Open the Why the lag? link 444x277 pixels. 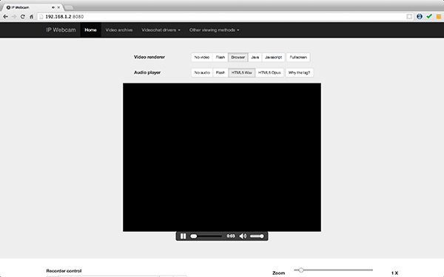coord(299,72)
